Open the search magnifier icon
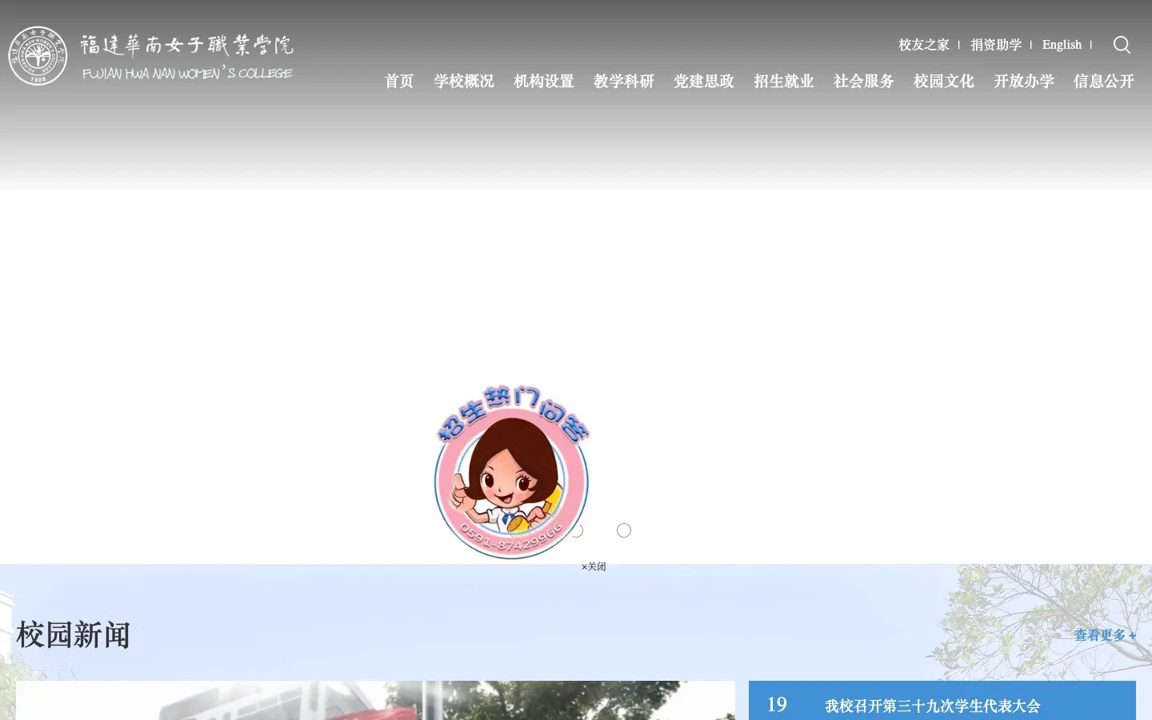 pyautogui.click(x=1122, y=45)
